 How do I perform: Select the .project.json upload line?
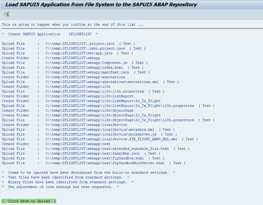[x=68, y=44]
